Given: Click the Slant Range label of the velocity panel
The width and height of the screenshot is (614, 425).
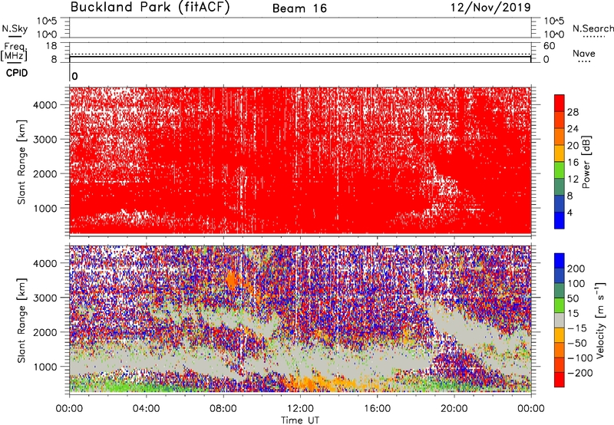Looking at the screenshot, I should 21,320.
